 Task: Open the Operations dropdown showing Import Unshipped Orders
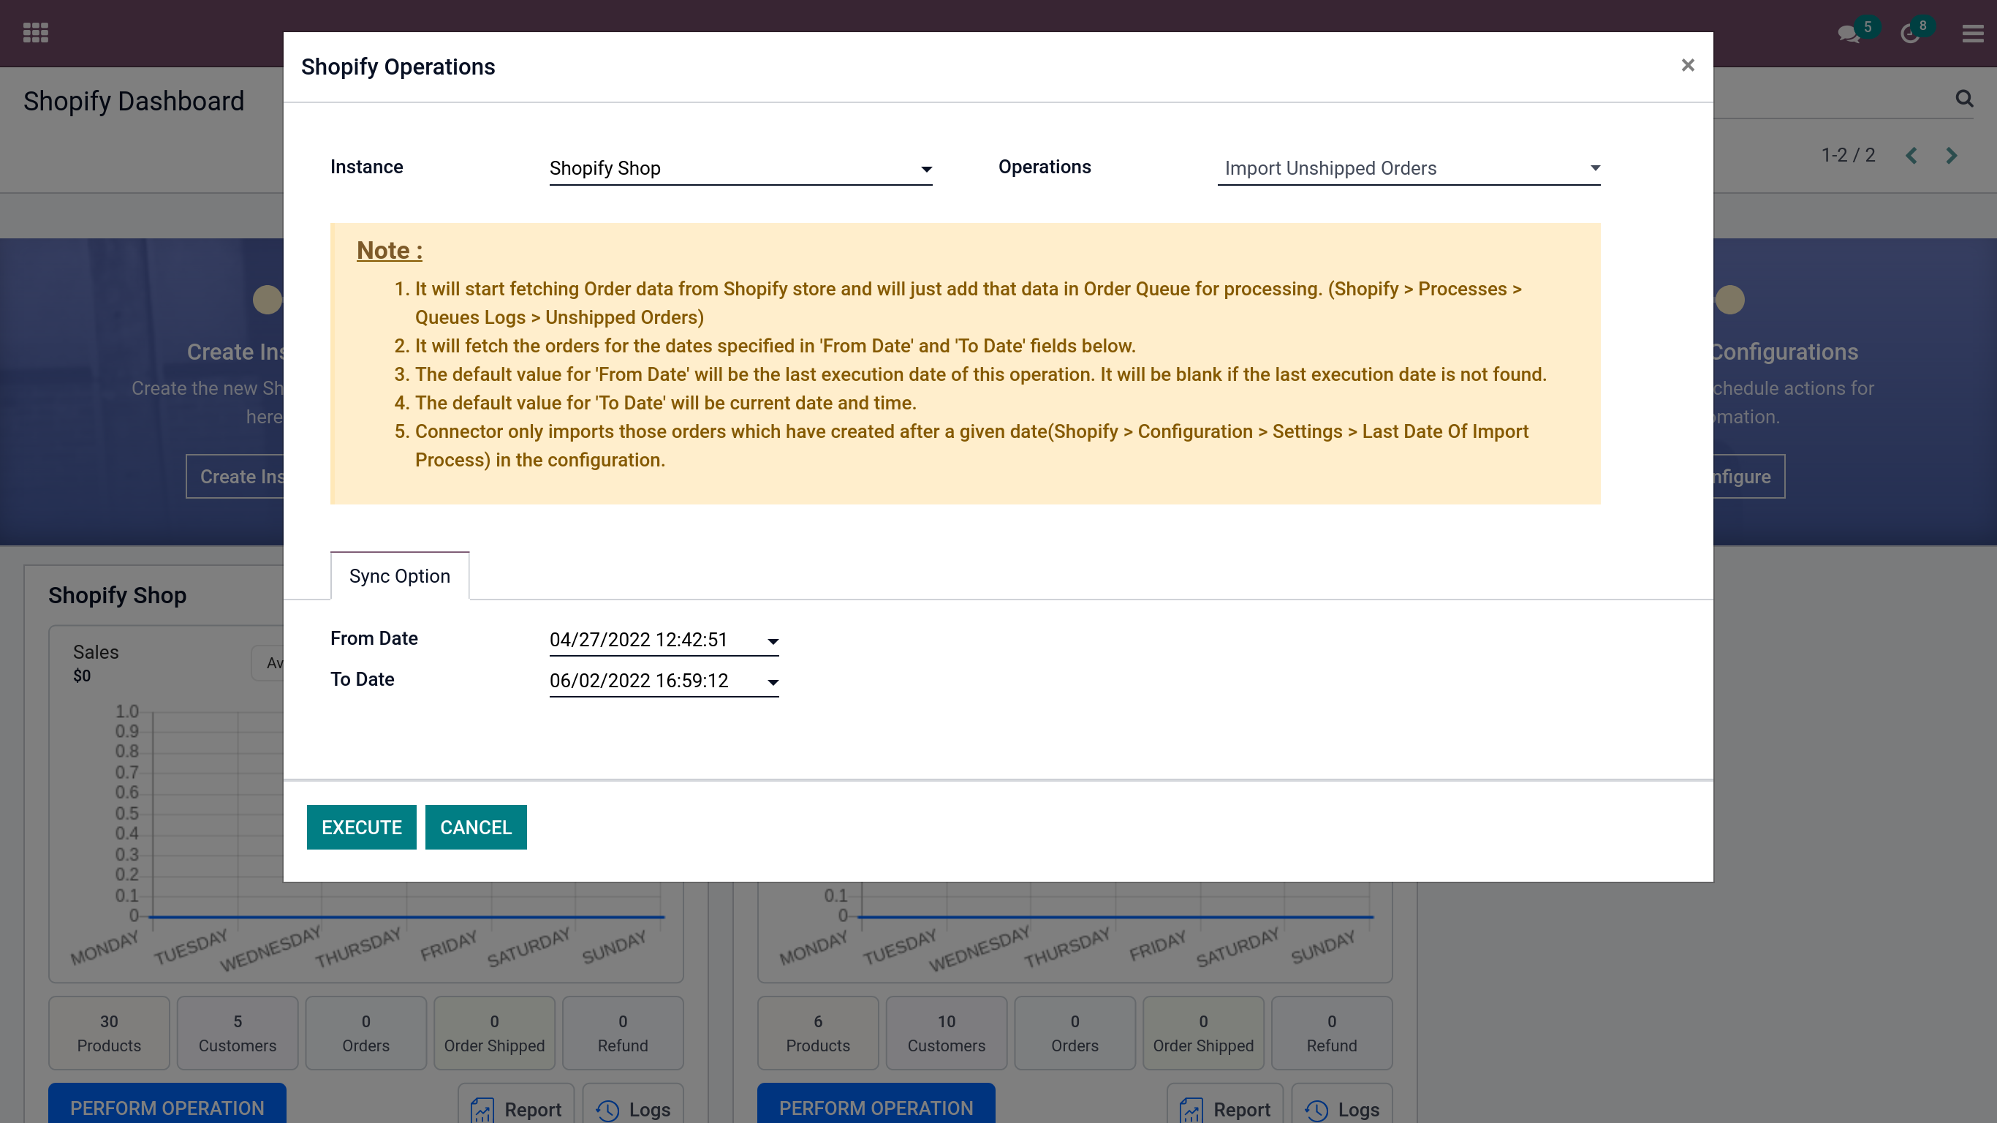point(1409,168)
